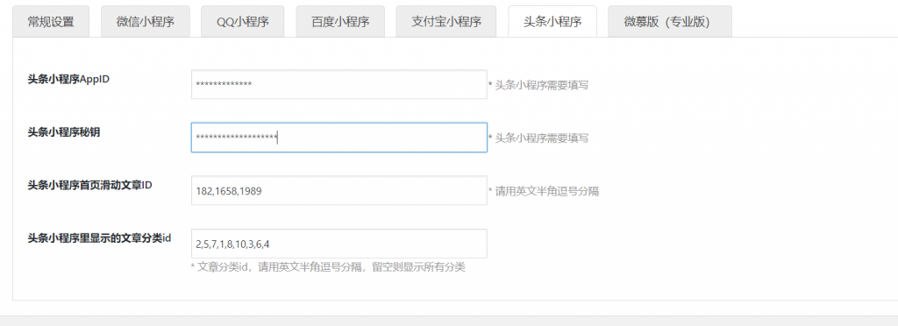Click the active 头条小程序 tab

tap(552, 22)
